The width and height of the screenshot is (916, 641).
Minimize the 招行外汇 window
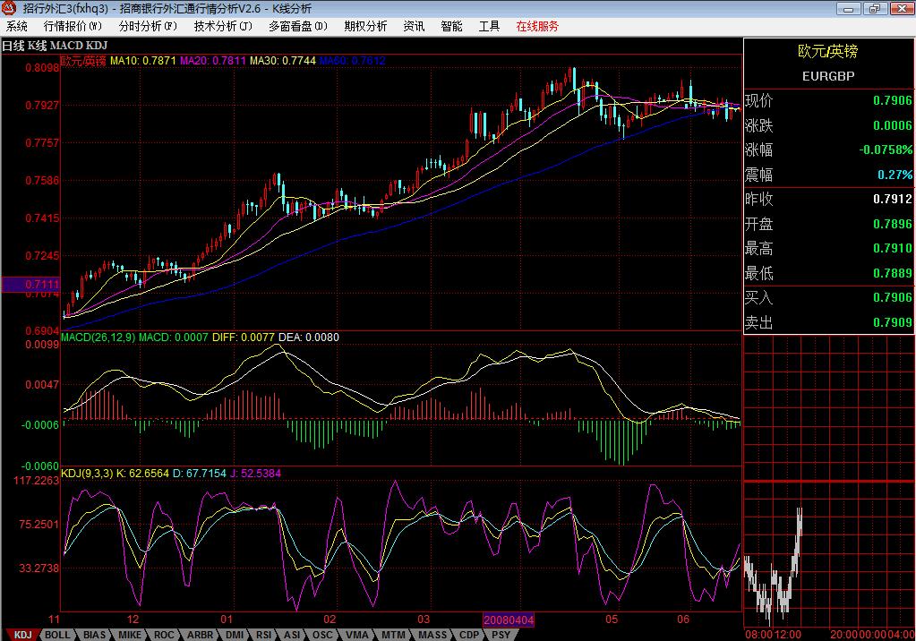[848, 8]
